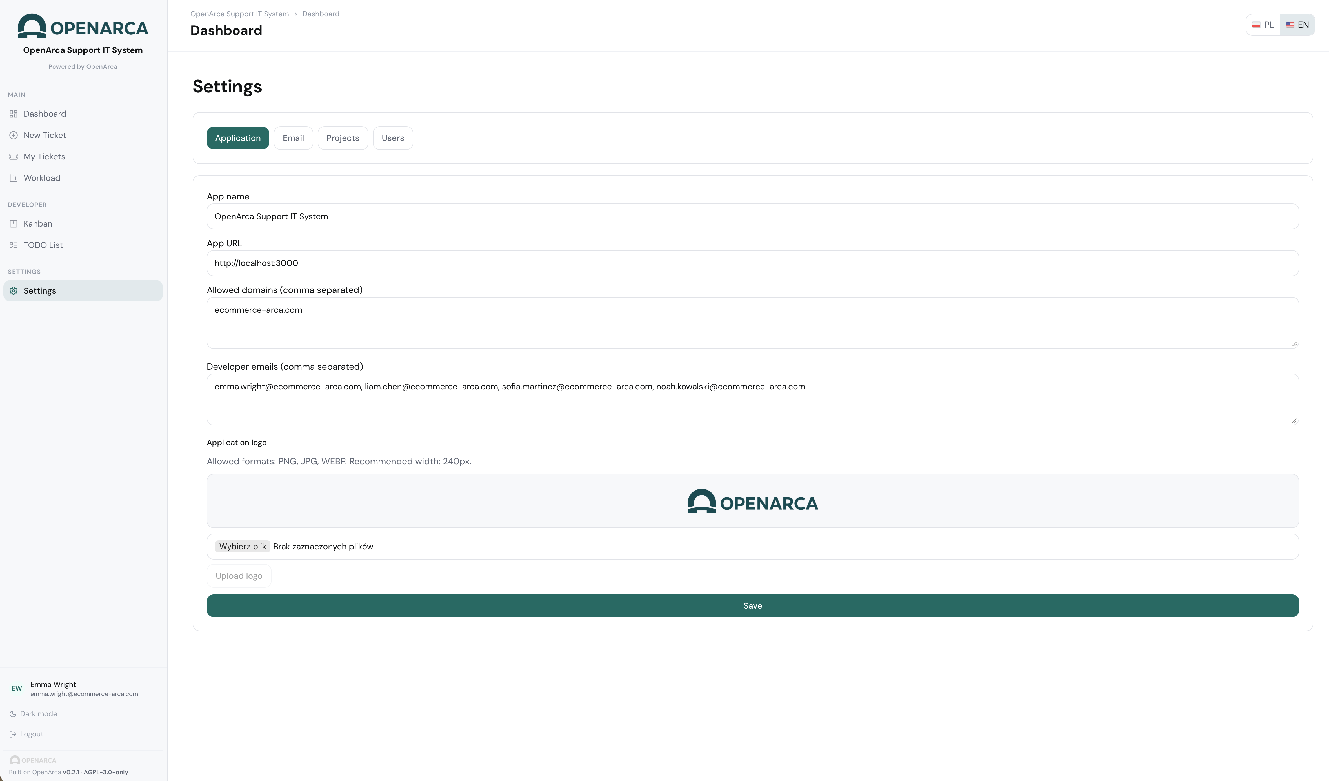
Task: Switch to the Email settings tab
Action: pyautogui.click(x=293, y=138)
